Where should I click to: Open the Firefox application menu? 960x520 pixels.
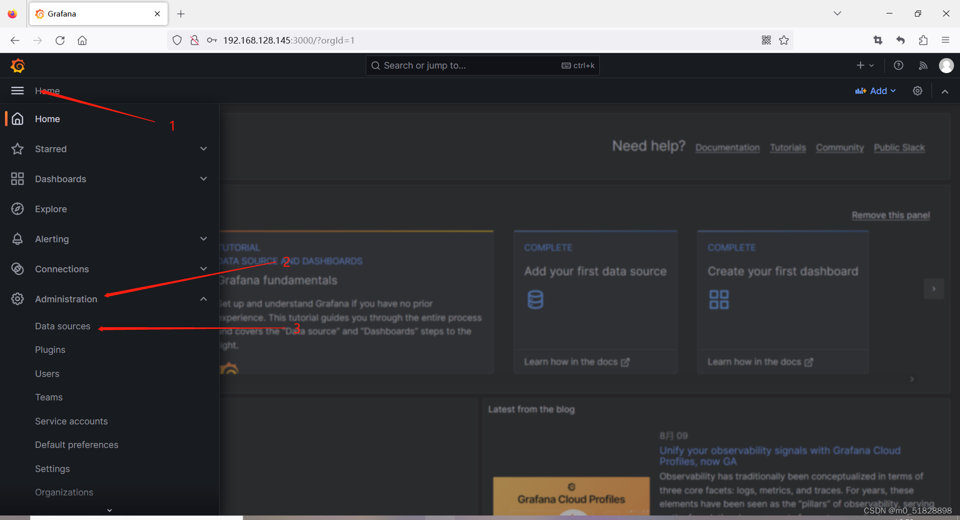point(945,40)
